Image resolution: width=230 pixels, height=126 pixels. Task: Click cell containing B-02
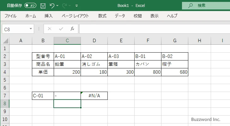pyautogui.click(x=175, y=56)
